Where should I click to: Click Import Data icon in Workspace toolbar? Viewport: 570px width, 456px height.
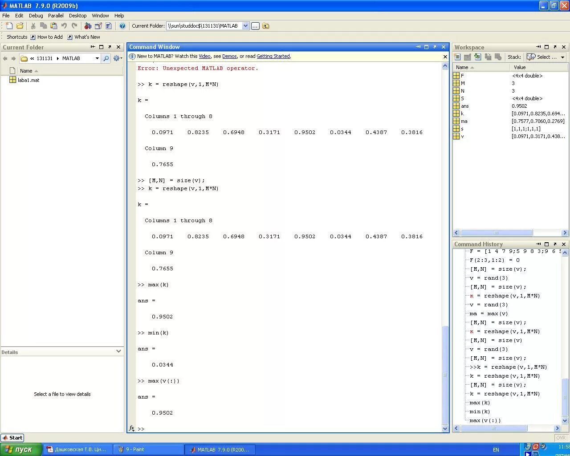click(x=478, y=57)
